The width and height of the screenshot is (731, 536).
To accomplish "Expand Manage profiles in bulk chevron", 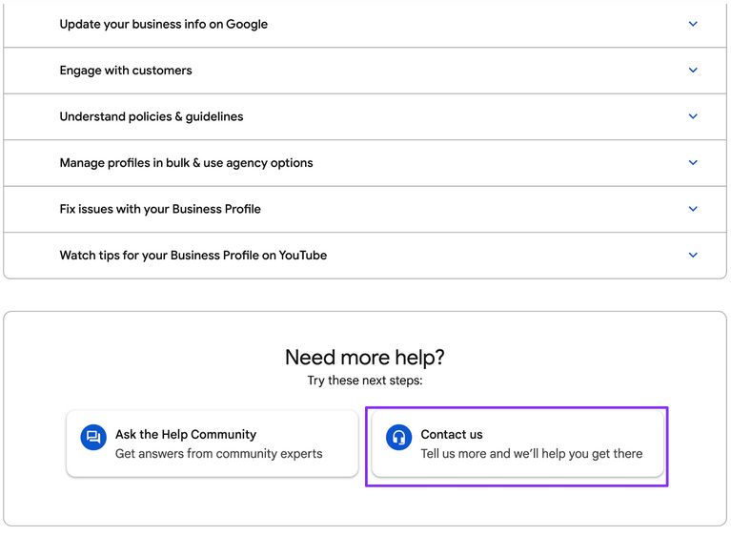I will click(693, 162).
